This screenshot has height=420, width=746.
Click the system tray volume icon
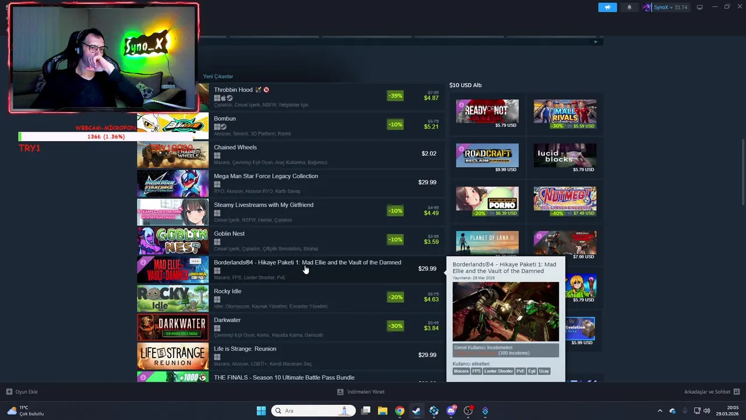coord(707,411)
